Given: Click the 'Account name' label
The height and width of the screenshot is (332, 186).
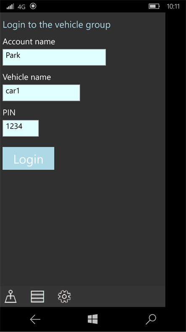Looking at the screenshot, I should [x=29, y=41].
